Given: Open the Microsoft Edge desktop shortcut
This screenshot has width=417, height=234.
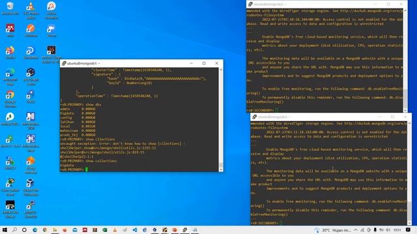Looking at the screenshot, I should tap(10, 77).
